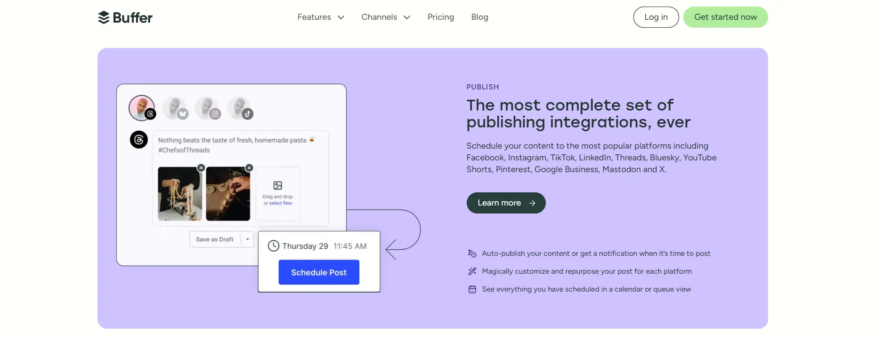Open the Pricing page

point(440,17)
